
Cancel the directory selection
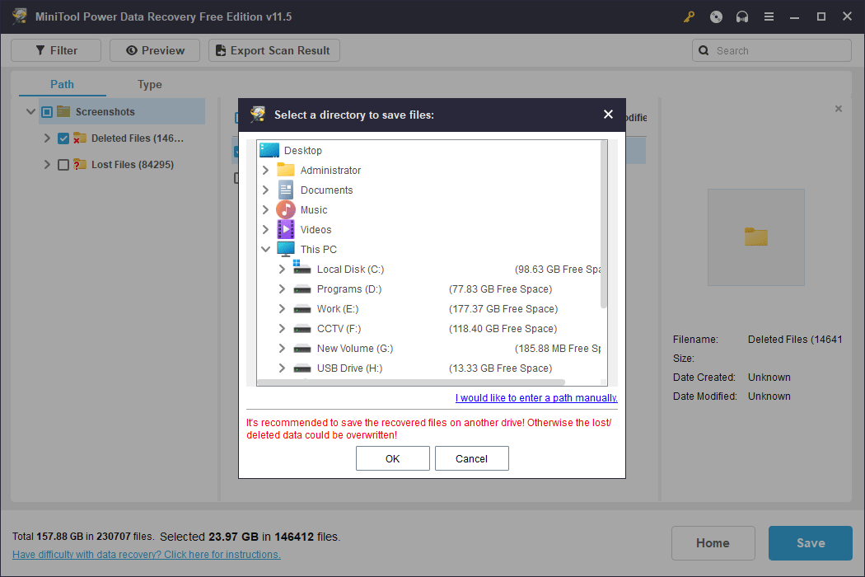tap(472, 458)
